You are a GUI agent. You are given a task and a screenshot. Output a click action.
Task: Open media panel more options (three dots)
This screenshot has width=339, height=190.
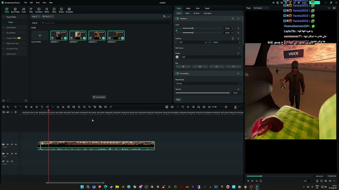point(168,16)
